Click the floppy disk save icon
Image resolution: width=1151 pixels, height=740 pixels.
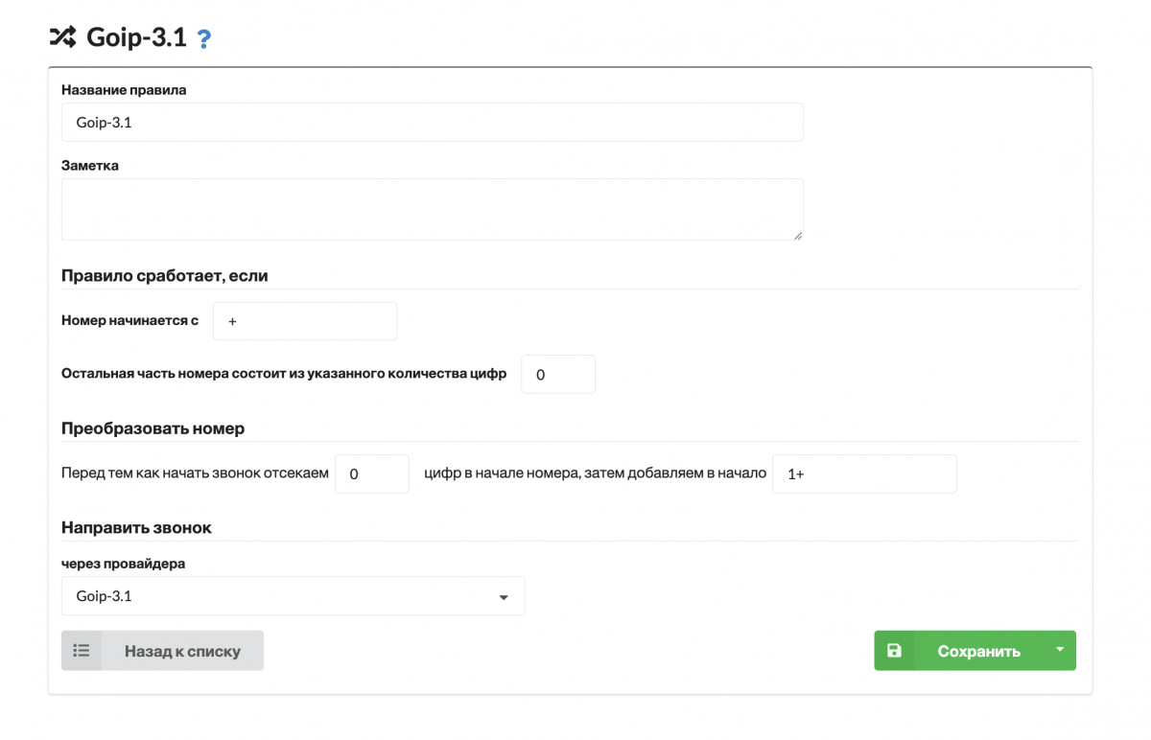894,650
